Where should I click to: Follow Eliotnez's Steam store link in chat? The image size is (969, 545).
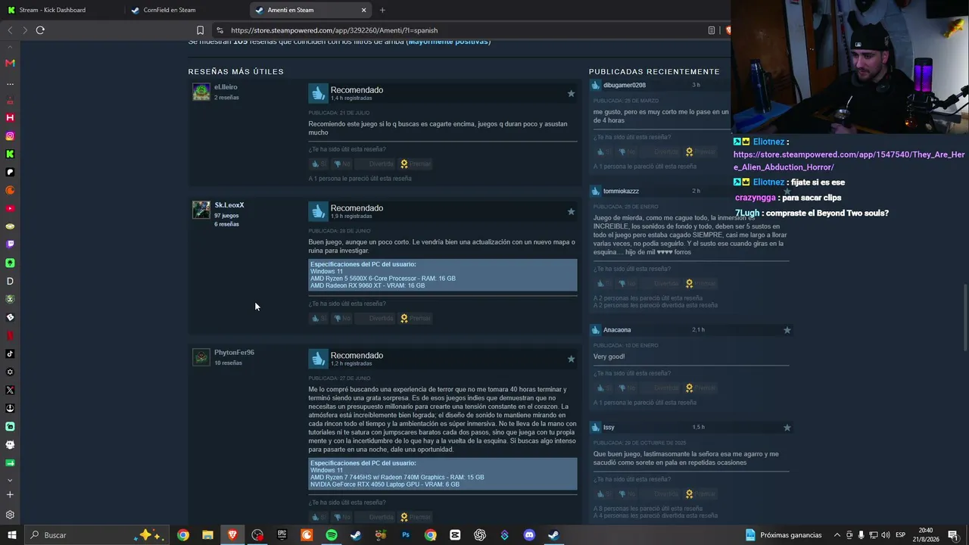tap(849, 160)
